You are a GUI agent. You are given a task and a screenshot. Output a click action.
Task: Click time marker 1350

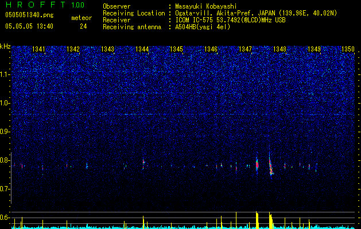click(348, 49)
